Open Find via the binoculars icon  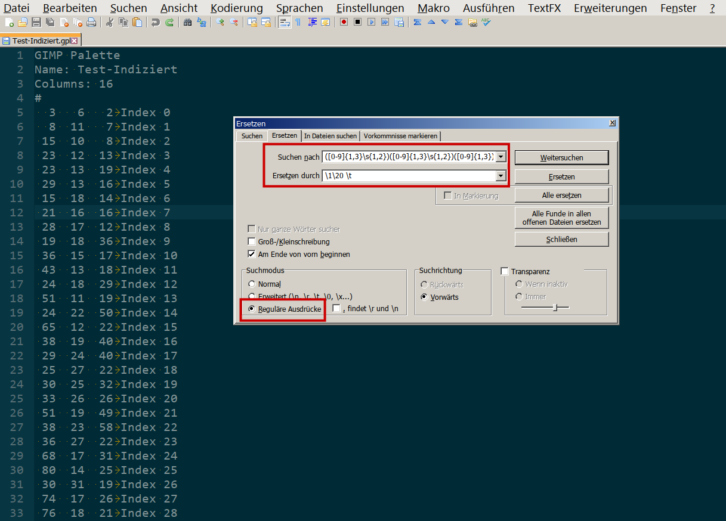click(188, 23)
